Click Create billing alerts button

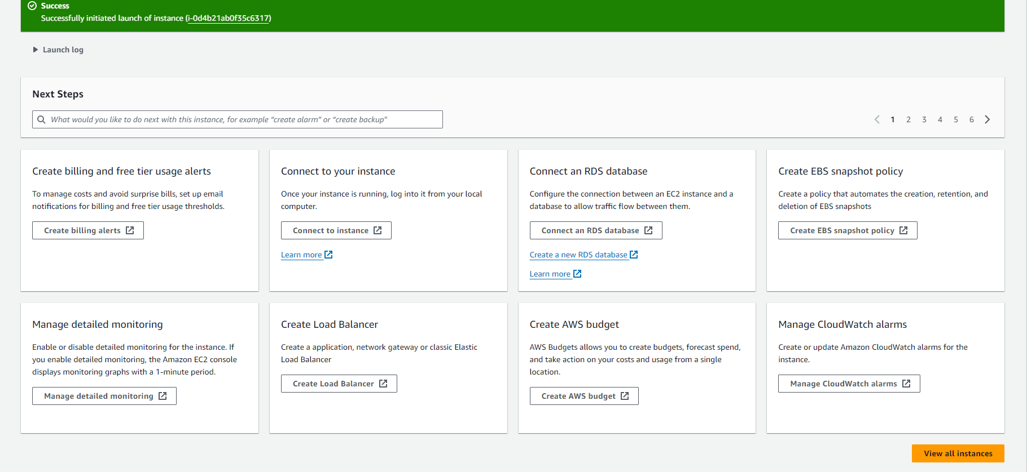tap(88, 230)
